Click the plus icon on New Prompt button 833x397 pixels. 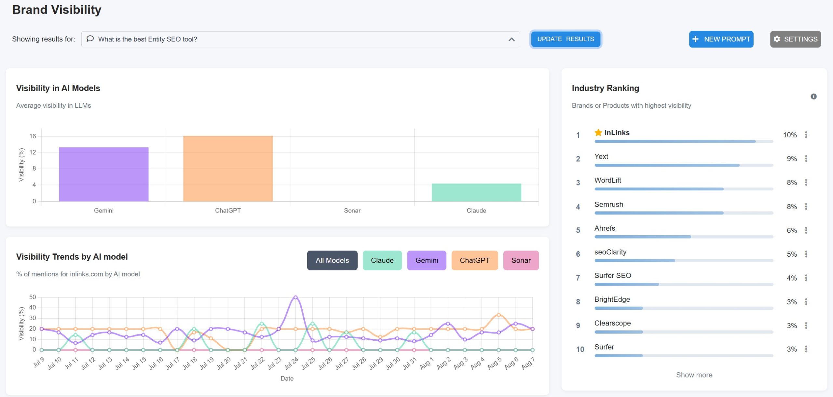[x=696, y=39]
